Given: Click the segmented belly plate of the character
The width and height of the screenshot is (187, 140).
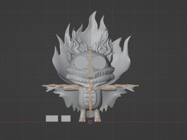Looking at the screenshot, I should pos(90,98).
